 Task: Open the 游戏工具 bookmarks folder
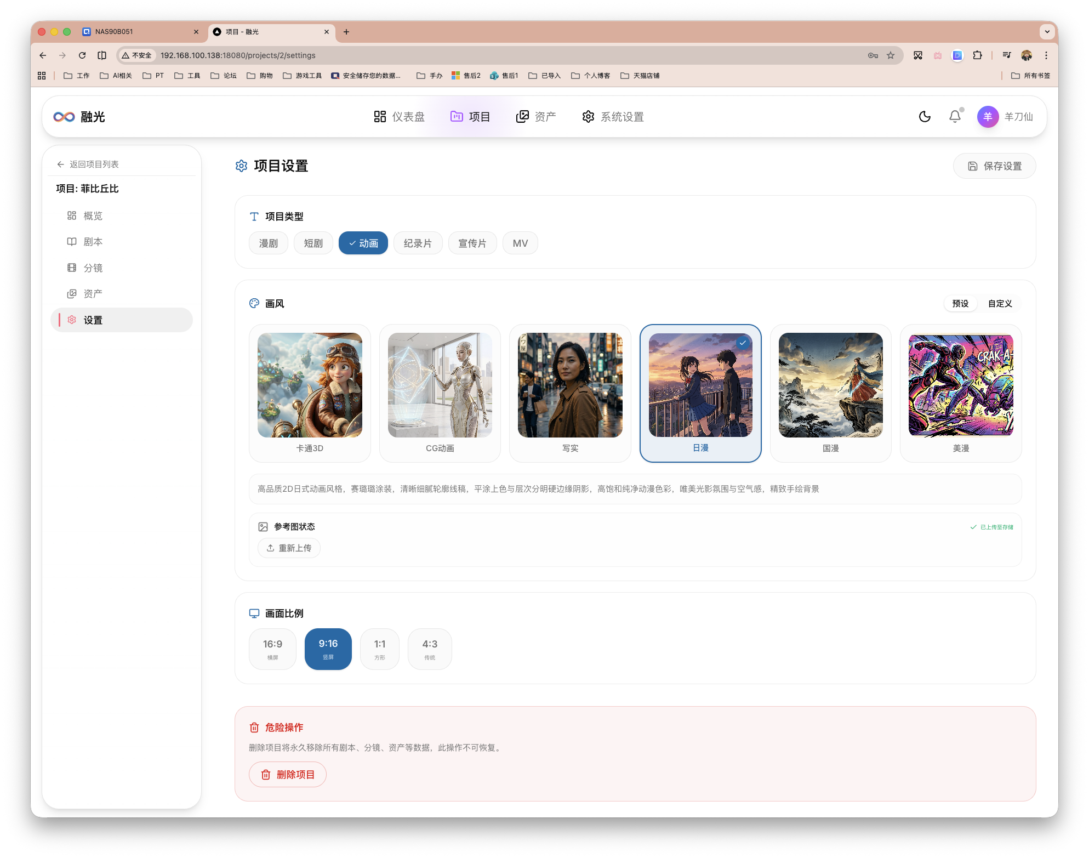[303, 76]
